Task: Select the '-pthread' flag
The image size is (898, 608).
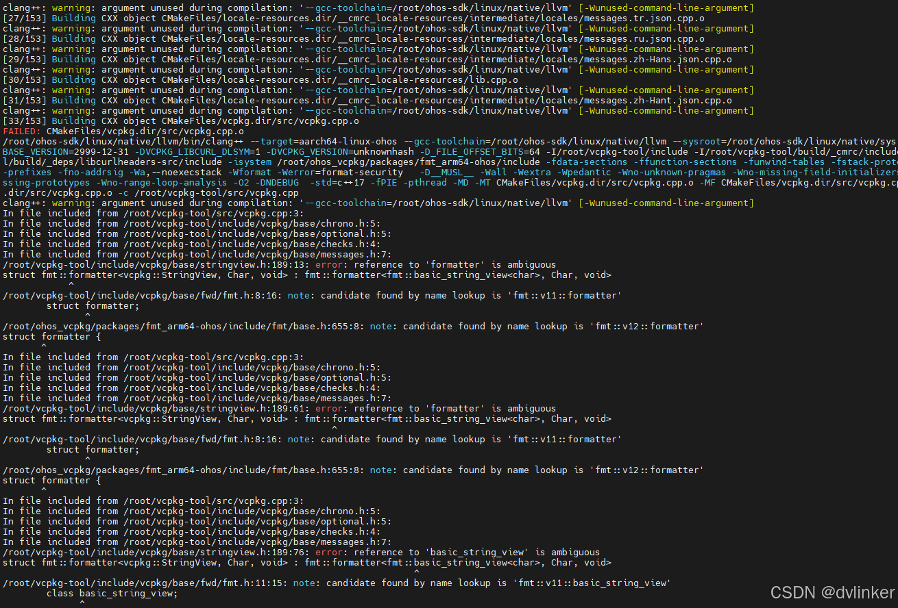Action: point(425,182)
